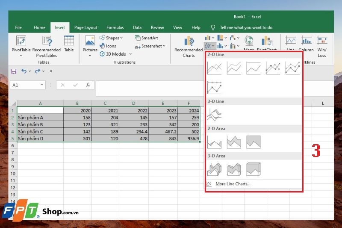Choose Stacked Line with Markers chart
This screenshot has height=228, width=342.
[292, 68]
